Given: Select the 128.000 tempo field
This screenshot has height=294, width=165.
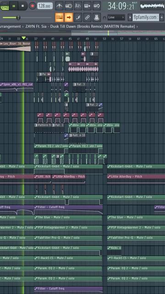Looking at the screenshot, I should [x=45, y=6].
